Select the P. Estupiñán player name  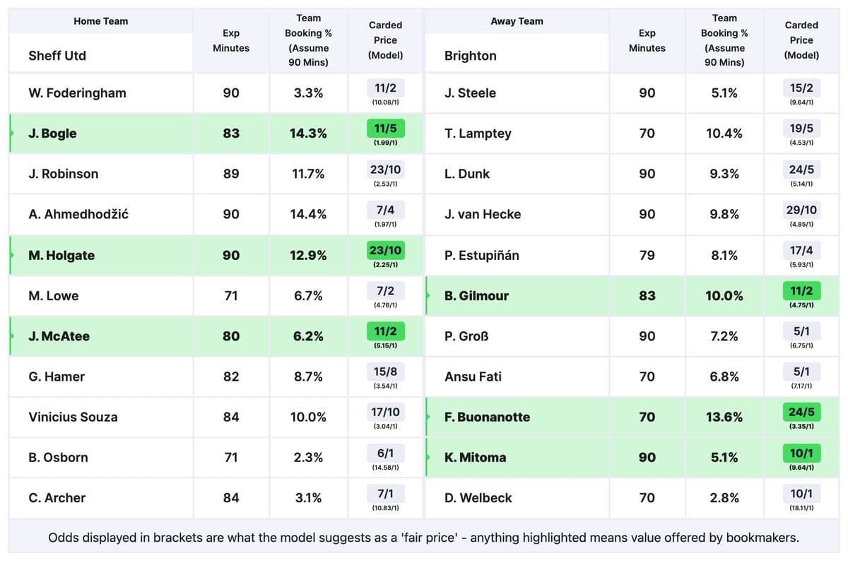(x=481, y=255)
